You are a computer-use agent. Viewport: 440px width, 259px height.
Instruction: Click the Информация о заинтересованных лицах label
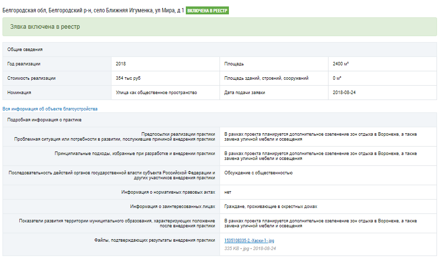point(172,207)
